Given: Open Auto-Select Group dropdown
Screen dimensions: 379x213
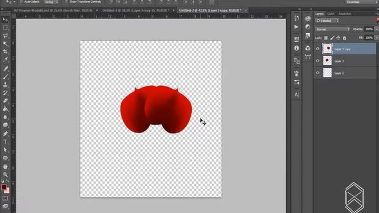Looking at the screenshot, I should (x=51, y=2).
